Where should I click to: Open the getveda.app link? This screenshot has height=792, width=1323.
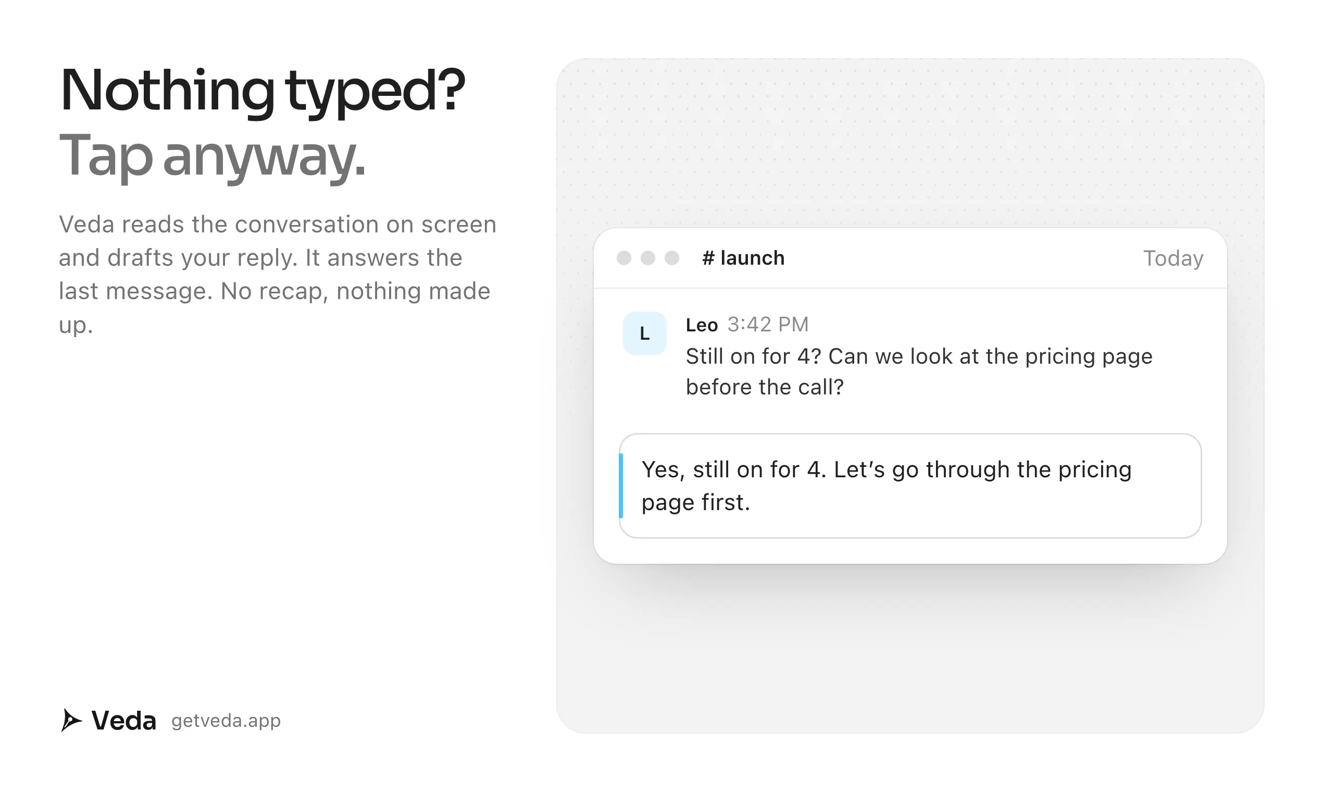pos(226,721)
